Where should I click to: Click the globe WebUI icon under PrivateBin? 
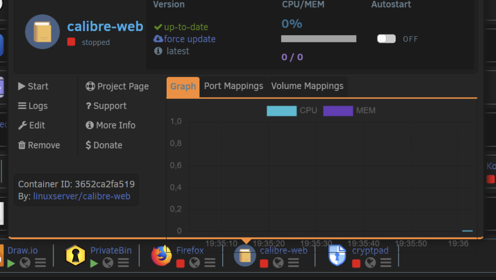pos(108,263)
